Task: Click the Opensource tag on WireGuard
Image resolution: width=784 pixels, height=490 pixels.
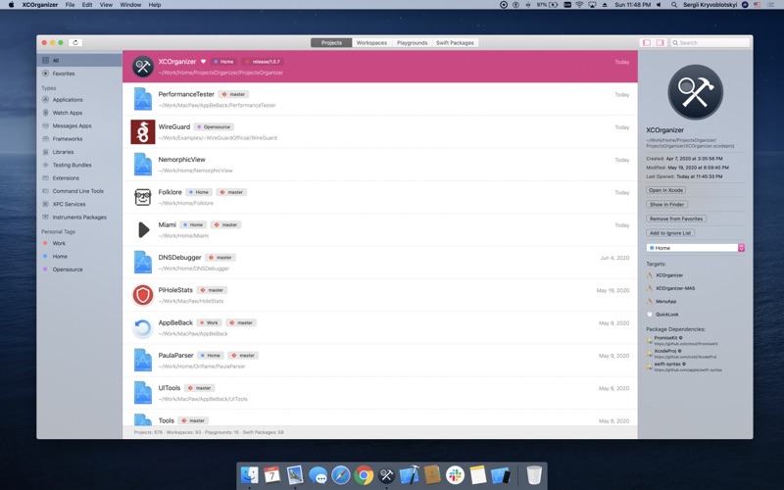Action: pos(214,127)
